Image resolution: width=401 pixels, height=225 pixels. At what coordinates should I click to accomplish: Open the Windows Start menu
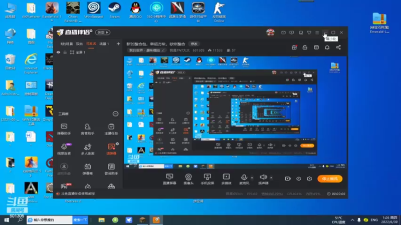7,220
